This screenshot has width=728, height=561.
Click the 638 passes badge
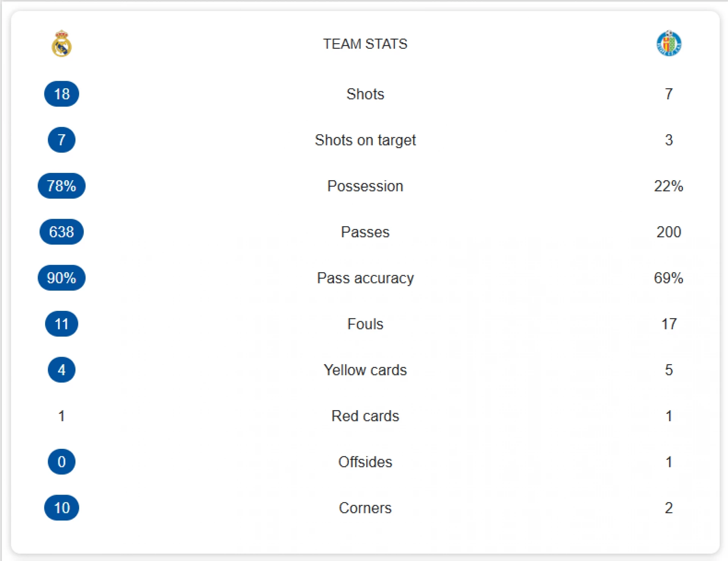pos(61,232)
